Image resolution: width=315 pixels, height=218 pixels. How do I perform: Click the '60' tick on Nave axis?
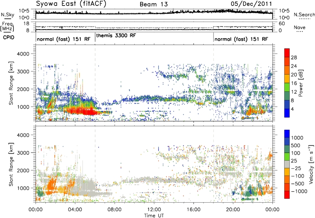coord(282,24)
